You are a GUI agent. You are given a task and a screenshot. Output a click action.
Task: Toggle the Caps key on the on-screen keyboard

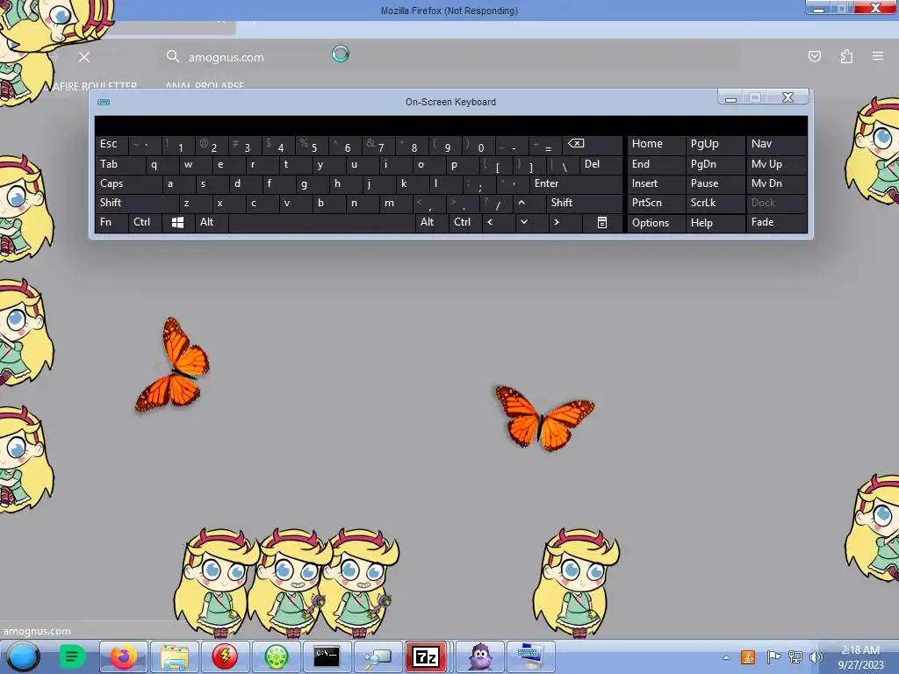pos(127,184)
